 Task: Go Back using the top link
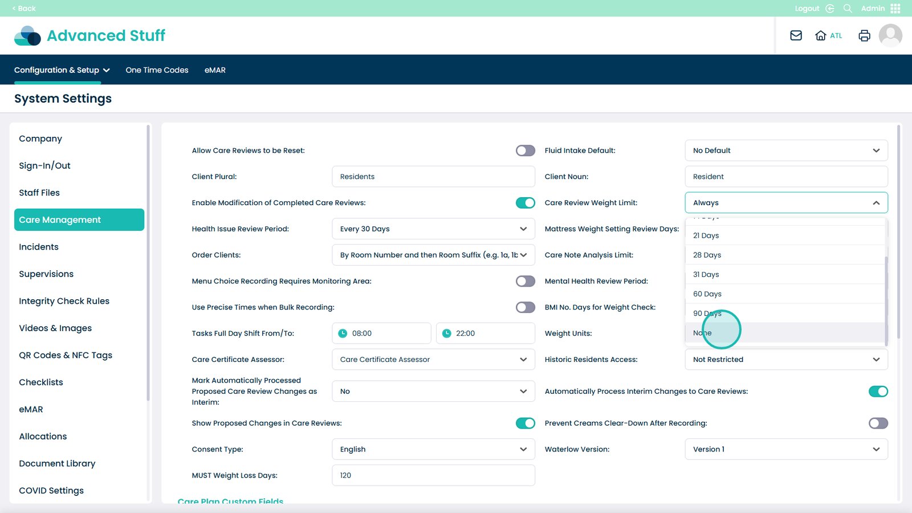point(24,9)
